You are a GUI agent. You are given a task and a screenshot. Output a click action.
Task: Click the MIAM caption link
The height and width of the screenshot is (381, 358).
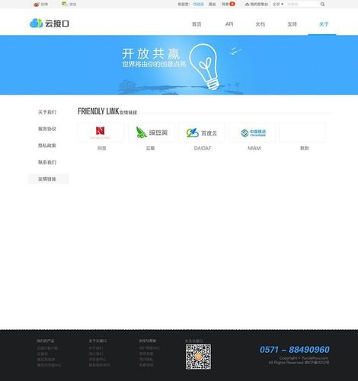pos(254,148)
